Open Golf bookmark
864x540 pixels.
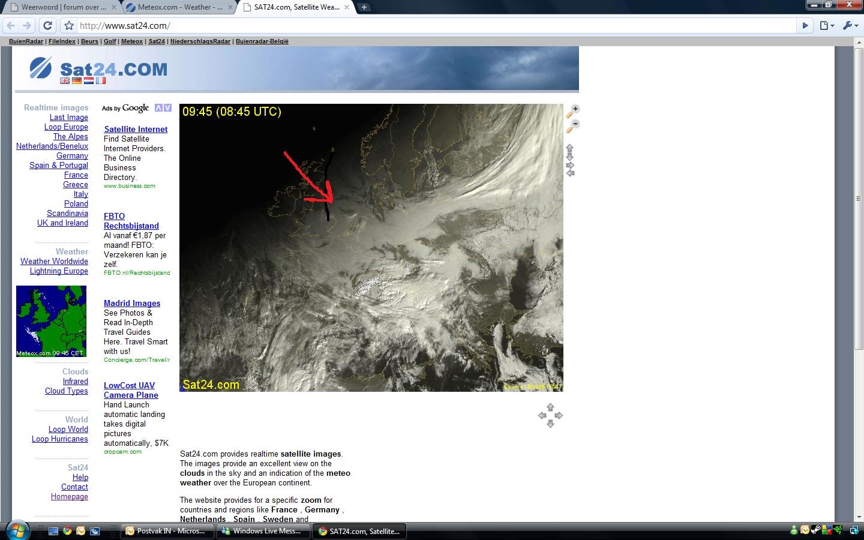110,41
